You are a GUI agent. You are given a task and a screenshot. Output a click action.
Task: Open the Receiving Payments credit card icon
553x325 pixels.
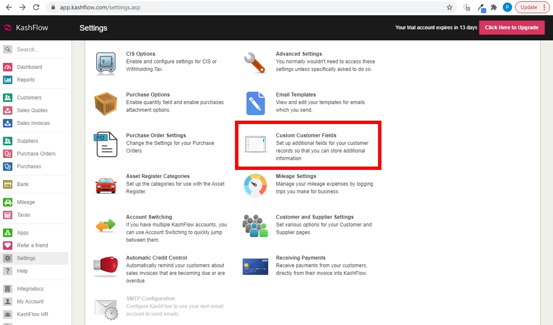coord(255,266)
